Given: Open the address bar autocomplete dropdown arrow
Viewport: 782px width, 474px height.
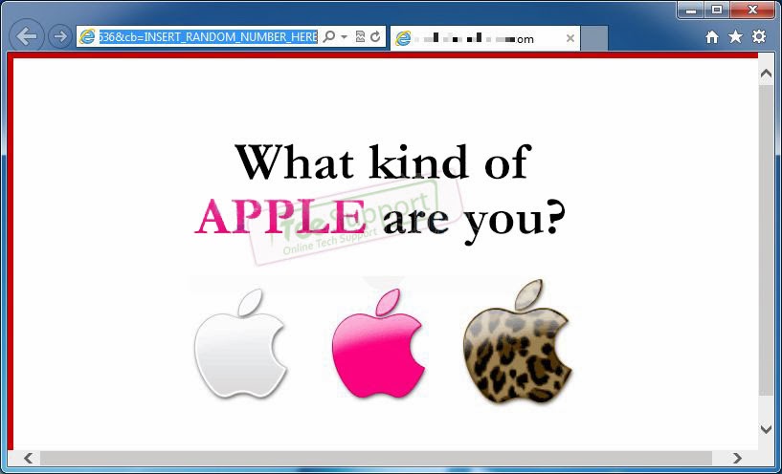Looking at the screenshot, I should coord(344,37).
